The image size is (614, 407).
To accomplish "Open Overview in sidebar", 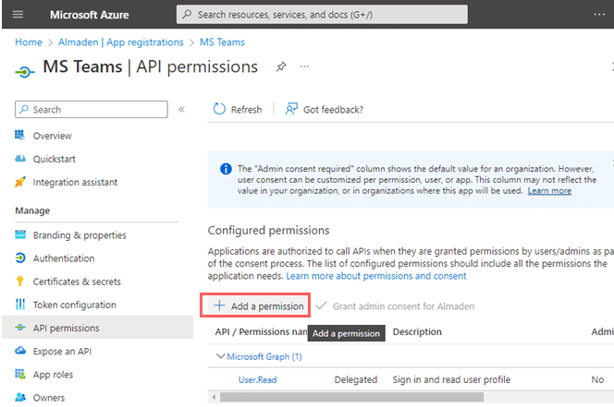I will coord(52,136).
